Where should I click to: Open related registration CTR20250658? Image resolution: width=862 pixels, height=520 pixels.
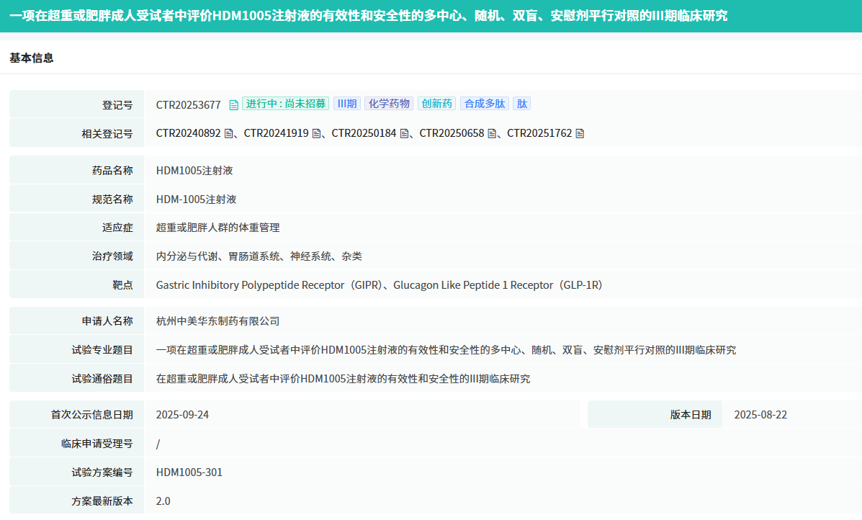pos(452,133)
